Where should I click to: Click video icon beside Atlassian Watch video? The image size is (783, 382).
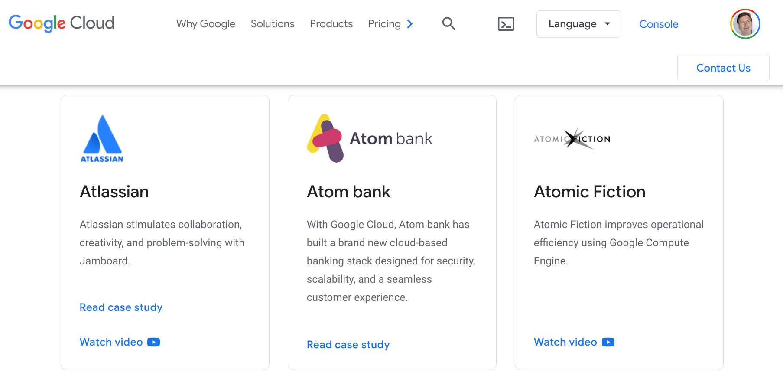pyautogui.click(x=154, y=342)
